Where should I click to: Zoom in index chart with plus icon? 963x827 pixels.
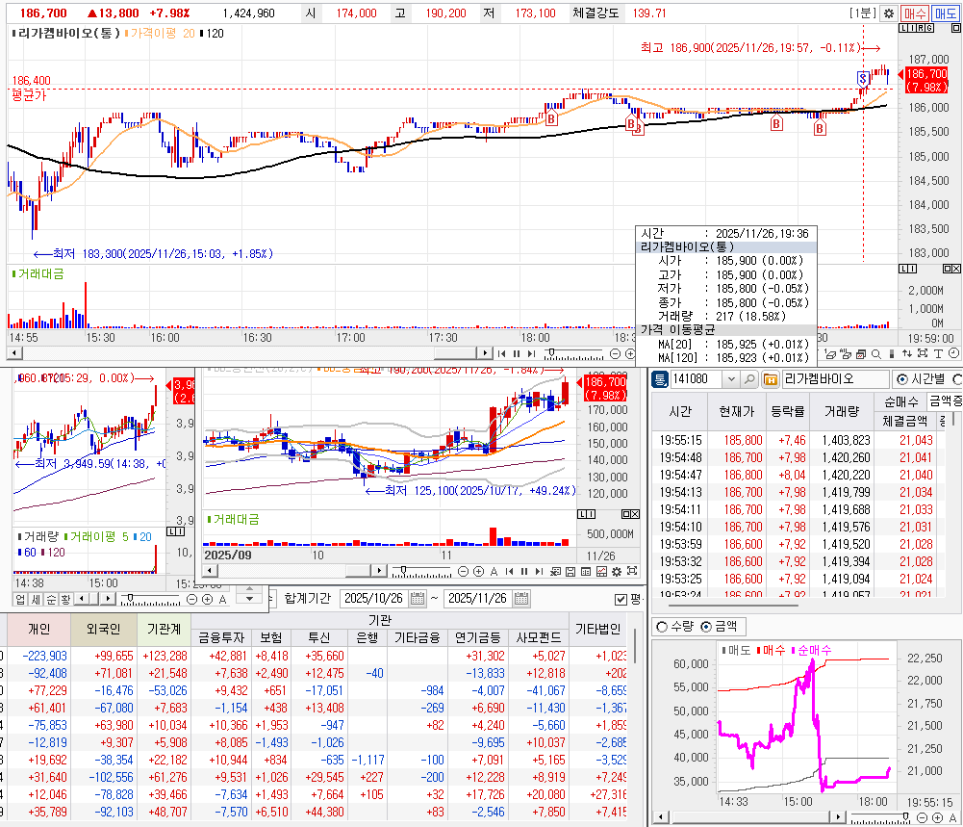[x=207, y=599]
